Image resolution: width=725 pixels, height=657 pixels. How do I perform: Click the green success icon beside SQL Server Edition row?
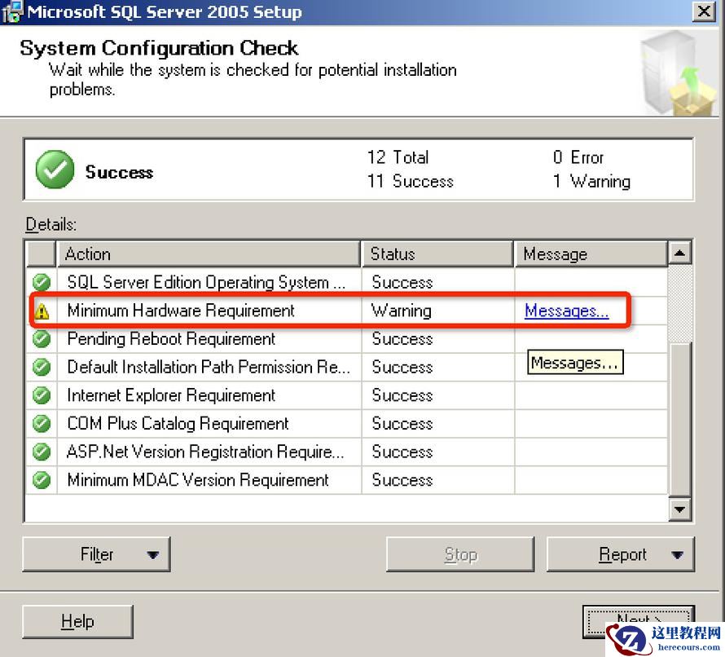pyautogui.click(x=42, y=282)
